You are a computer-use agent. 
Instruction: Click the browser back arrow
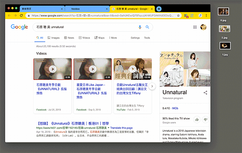[9, 15]
